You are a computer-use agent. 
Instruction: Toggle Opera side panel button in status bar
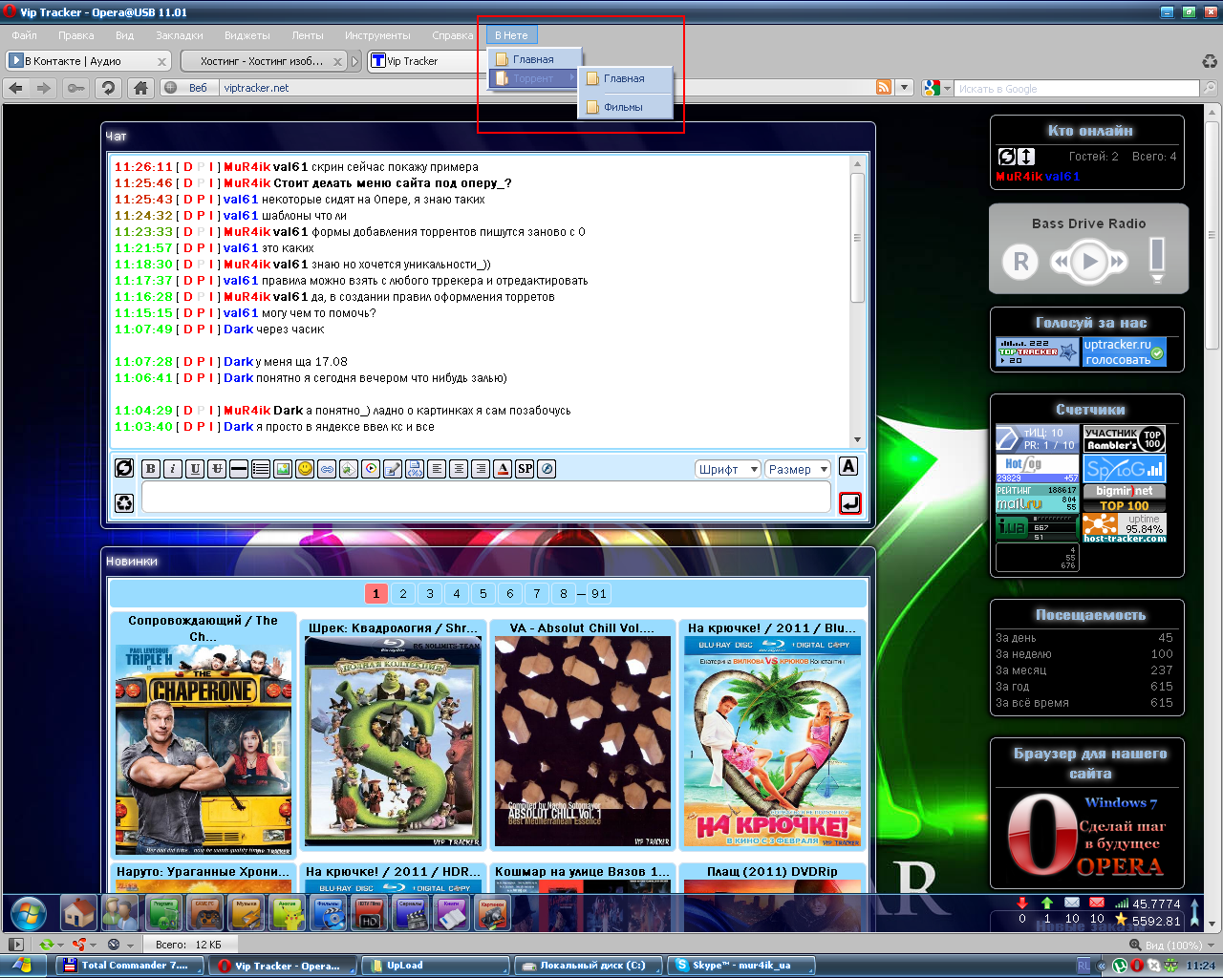(x=15, y=945)
